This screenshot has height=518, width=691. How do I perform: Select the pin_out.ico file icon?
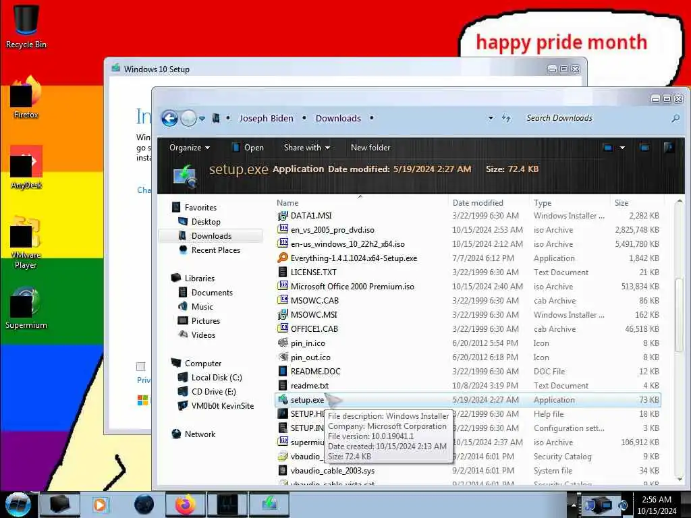283,357
